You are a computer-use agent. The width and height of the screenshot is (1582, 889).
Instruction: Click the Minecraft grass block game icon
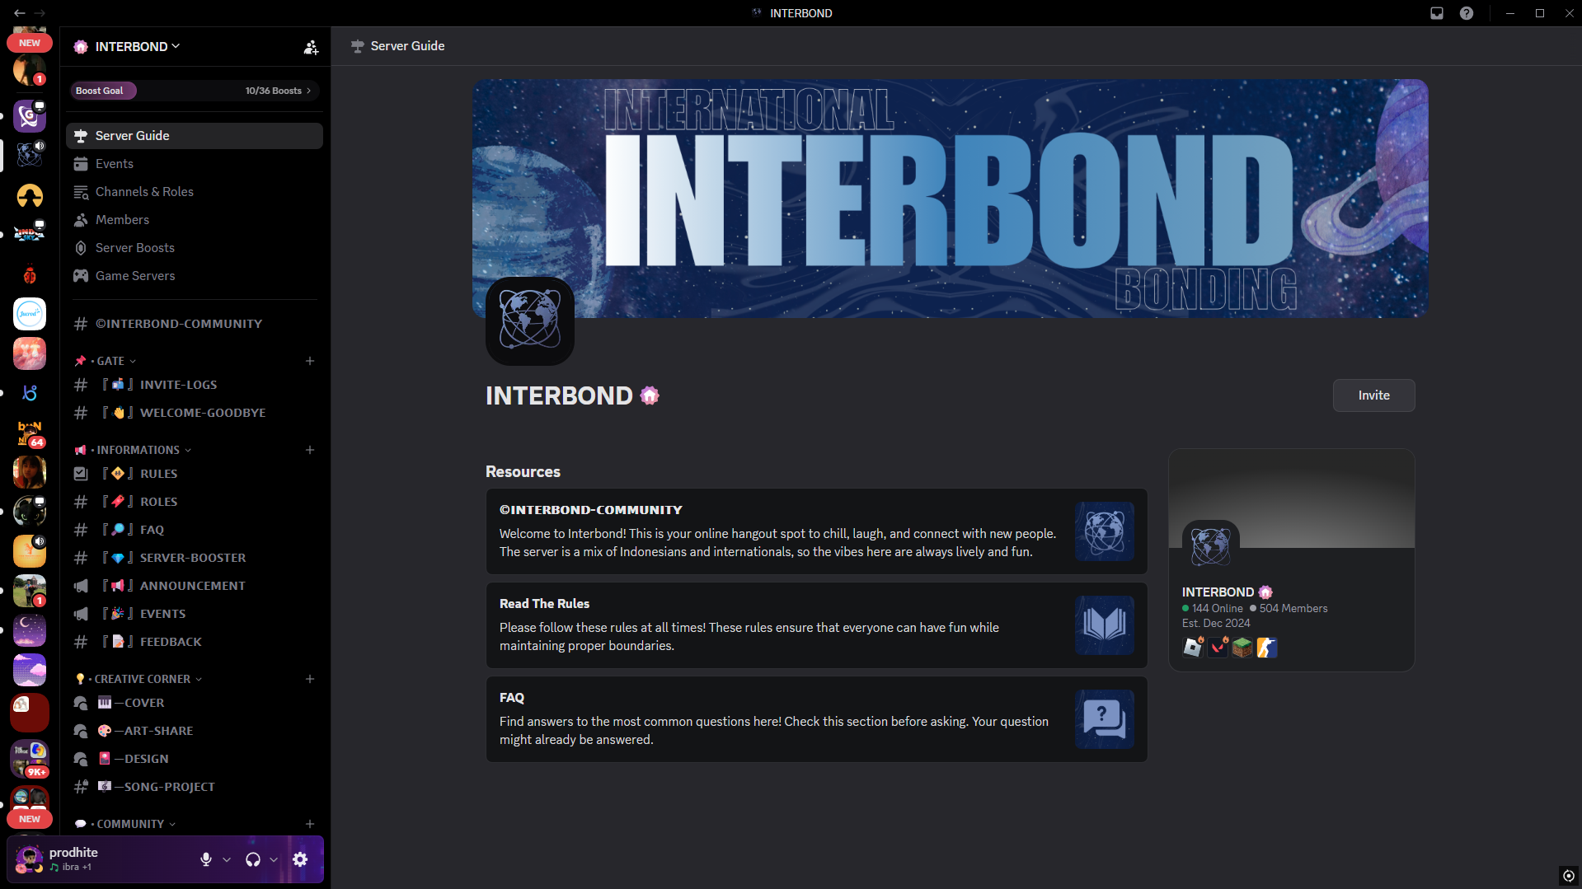[x=1242, y=648]
